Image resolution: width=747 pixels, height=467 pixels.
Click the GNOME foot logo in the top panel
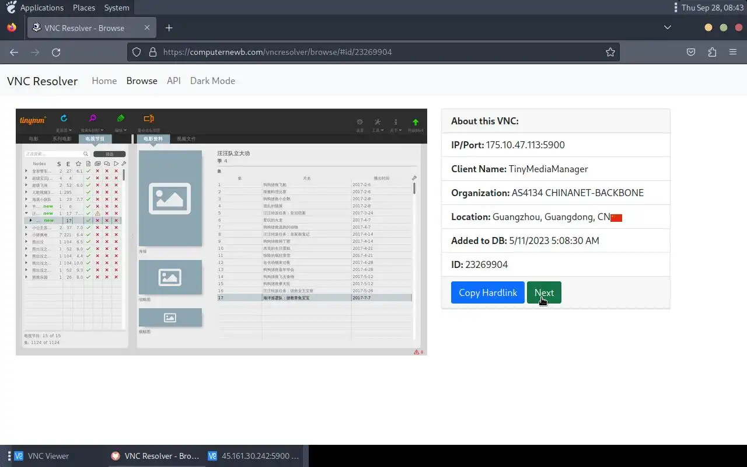11,8
